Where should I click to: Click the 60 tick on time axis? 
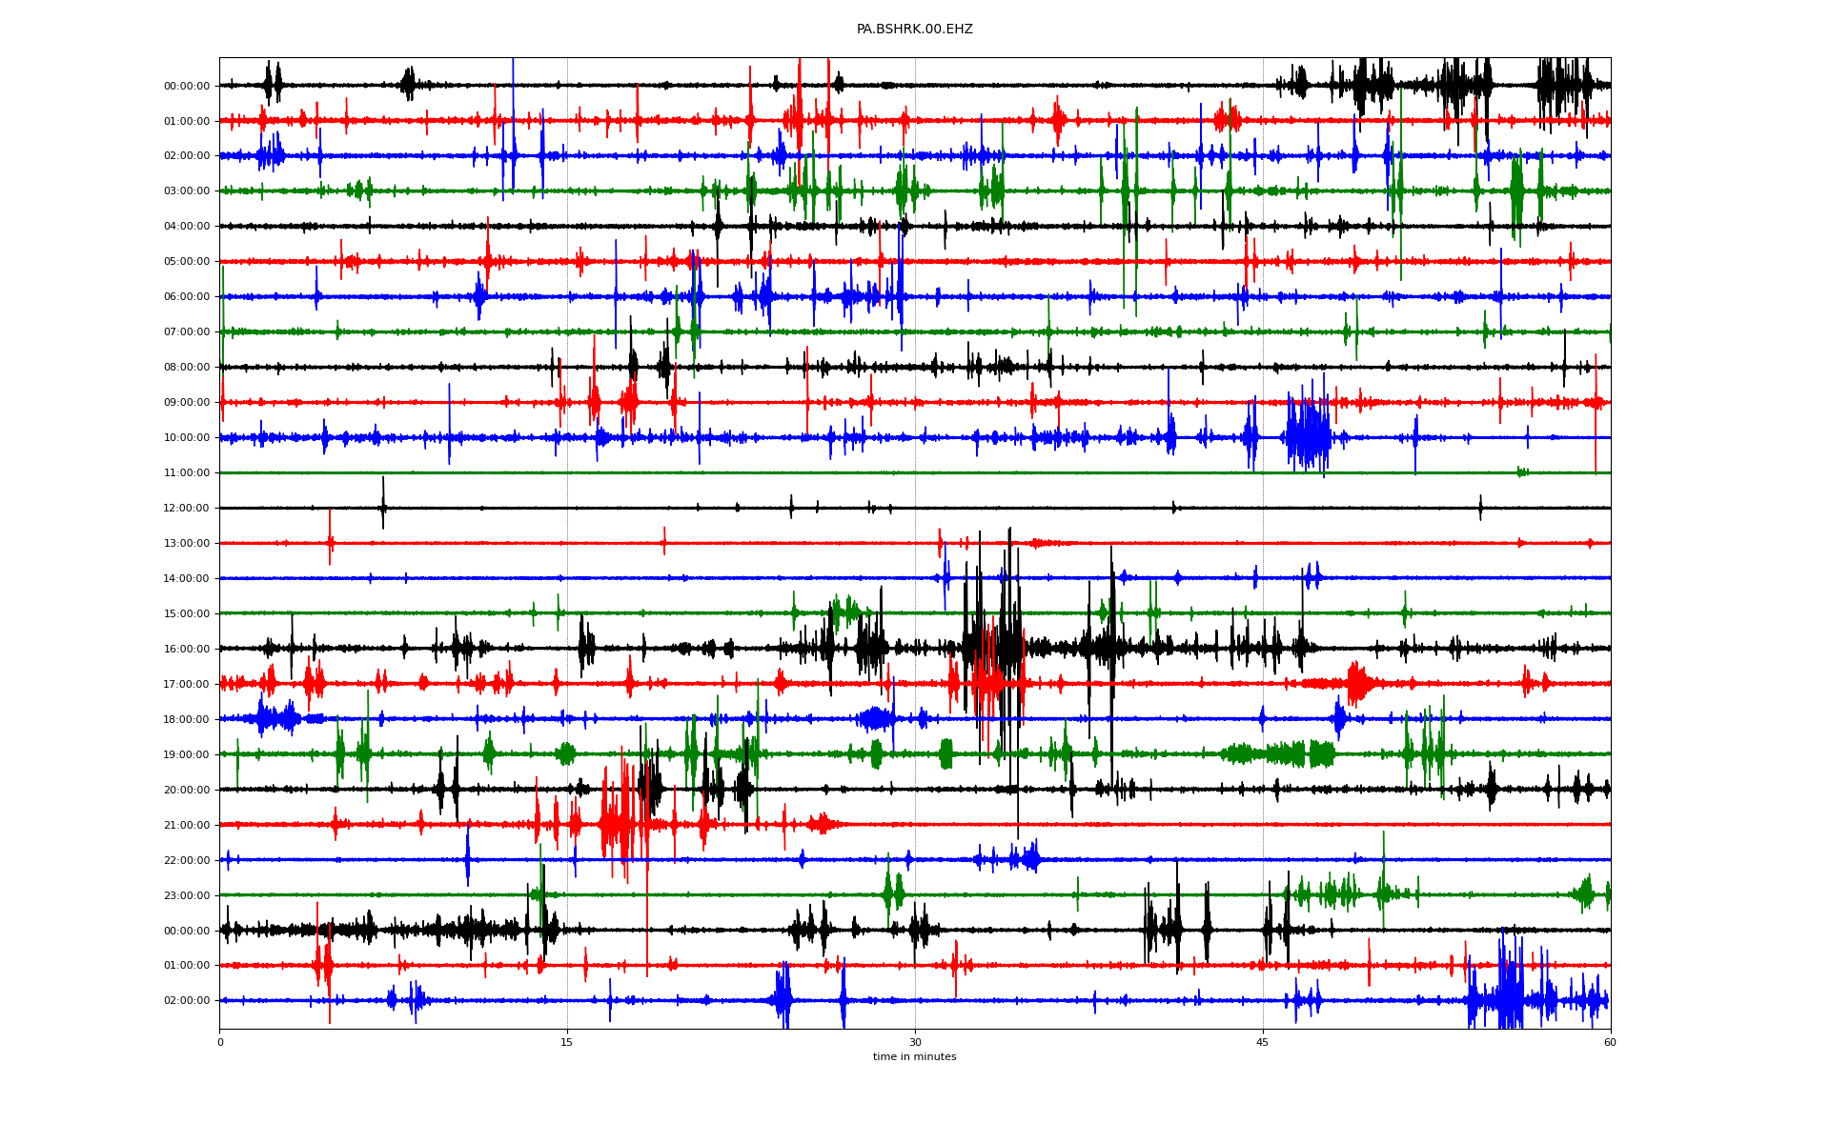1610,1042
